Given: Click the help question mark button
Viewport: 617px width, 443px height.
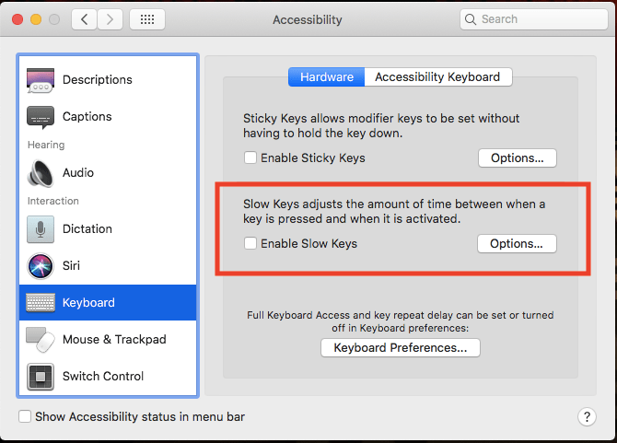Looking at the screenshot, I should pos(587,417).
